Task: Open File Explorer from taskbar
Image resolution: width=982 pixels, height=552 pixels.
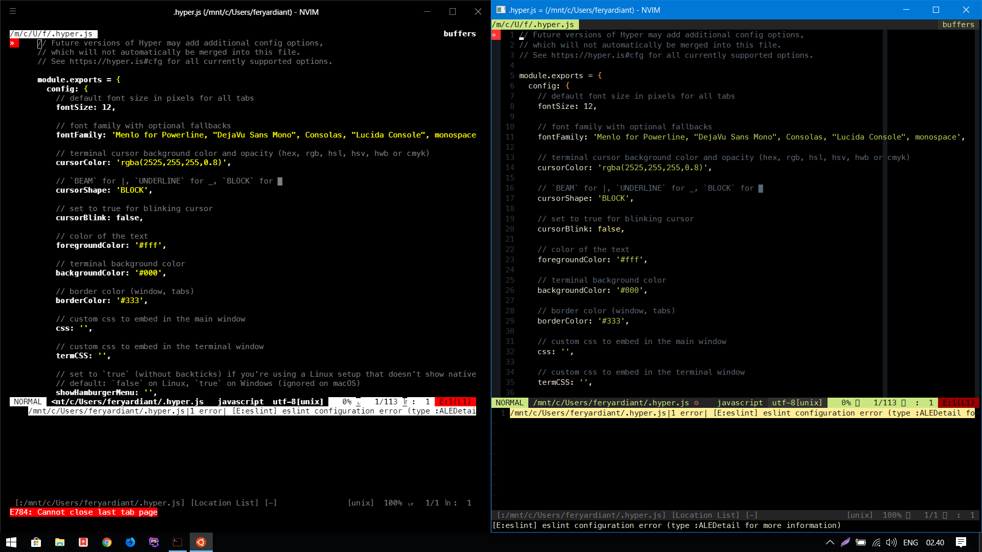Action: (60, 542)
